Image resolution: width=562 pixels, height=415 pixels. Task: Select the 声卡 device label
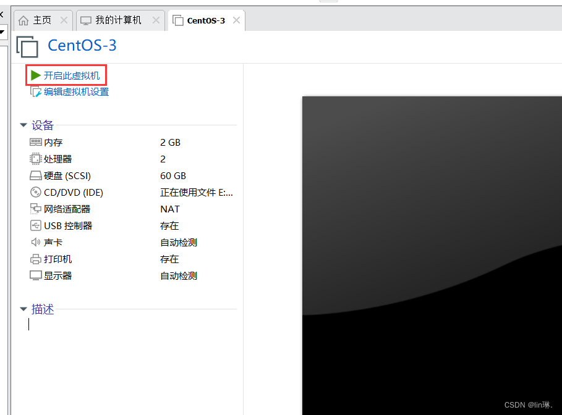tap(53, 243)
